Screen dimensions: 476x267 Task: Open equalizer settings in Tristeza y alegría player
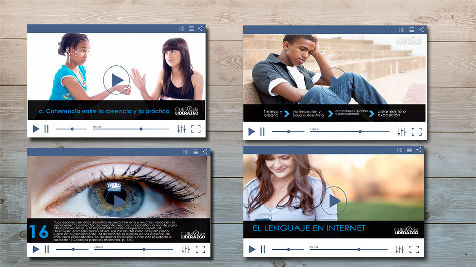coord(402,131)
